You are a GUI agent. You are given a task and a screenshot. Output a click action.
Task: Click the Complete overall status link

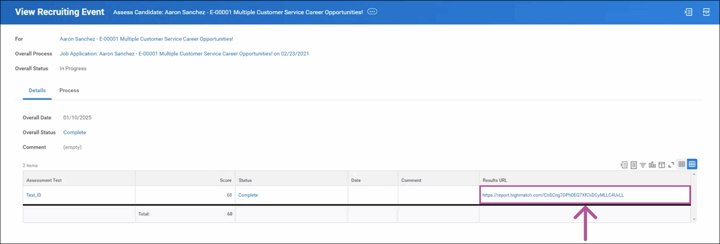point(75,132)
